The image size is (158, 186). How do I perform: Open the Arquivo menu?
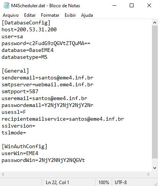point(11,15)
